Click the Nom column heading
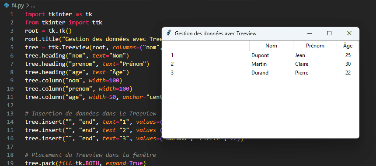The width and height of the screenshot is (376, 166). pos(271,46)
